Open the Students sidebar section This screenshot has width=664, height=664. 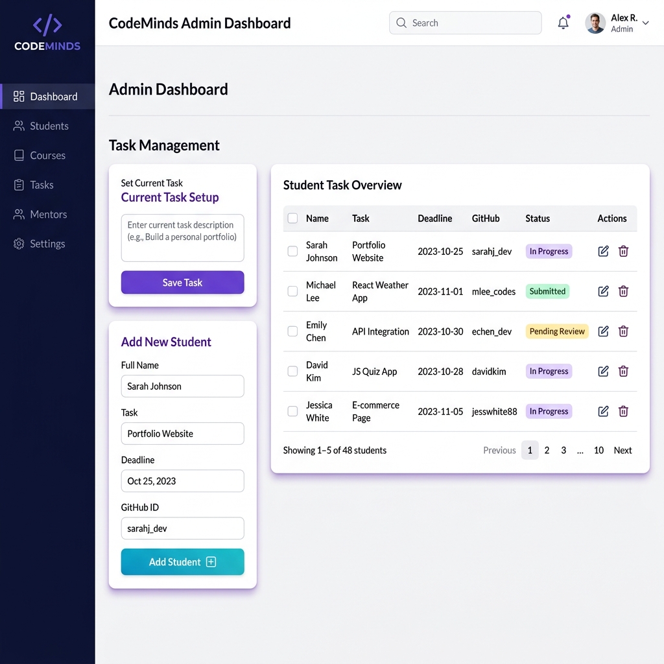coord(47,126)
